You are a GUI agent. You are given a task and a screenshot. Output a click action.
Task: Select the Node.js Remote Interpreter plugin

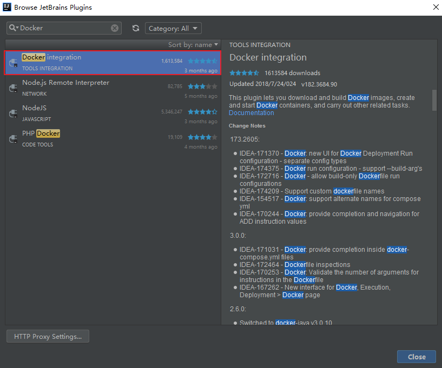pyautogui.click(x=113, y=88)
